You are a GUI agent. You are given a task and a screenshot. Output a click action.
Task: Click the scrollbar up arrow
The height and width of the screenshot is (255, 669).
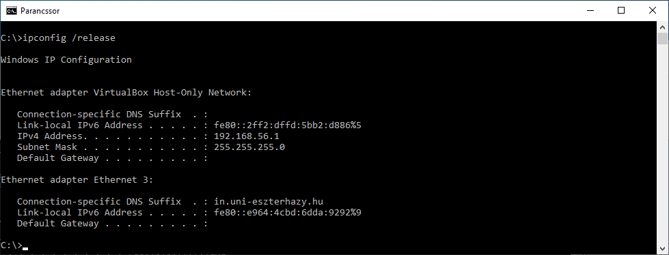pyautogui.click(x=662, y=27)
